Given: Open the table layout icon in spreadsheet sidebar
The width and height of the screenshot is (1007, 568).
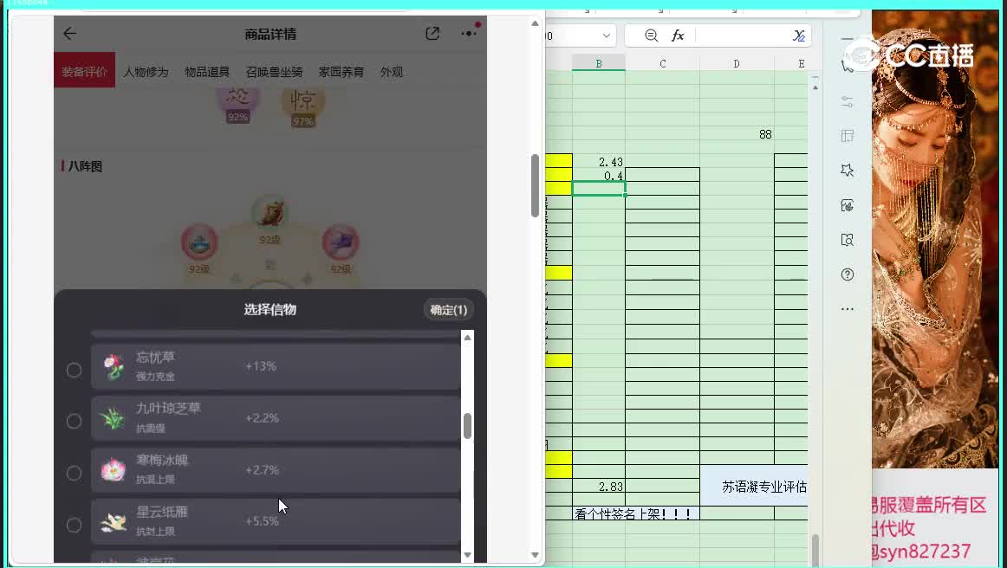Looking at the screenshot, I should click(x=847, y=135).
